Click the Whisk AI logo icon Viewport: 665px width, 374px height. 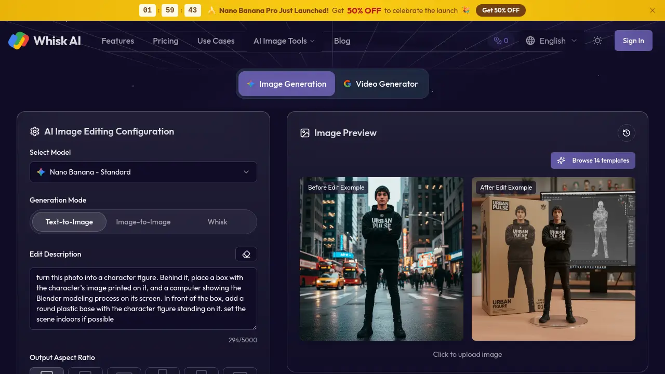click(x=19, y=41)
